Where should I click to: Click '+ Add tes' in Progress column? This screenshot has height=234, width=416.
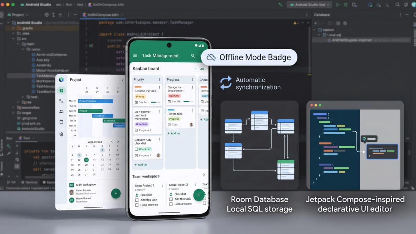click(174, 133)
